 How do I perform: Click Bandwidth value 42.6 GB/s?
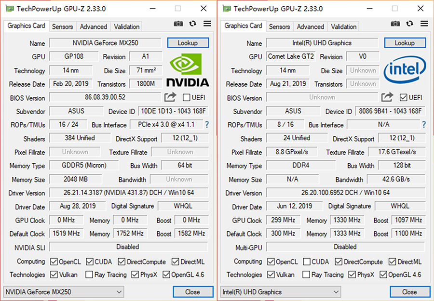396,179
